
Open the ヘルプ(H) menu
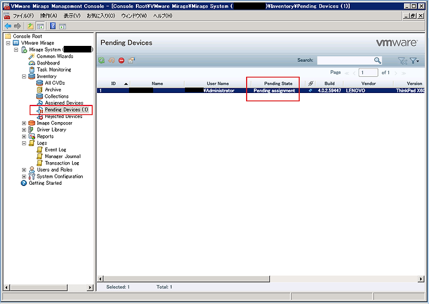coord(163,15)
